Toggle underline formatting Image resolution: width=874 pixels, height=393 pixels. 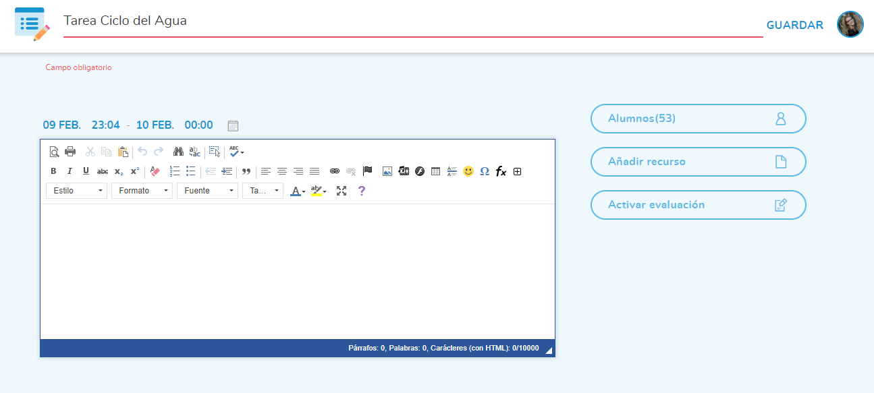click(x=86, y=171)
